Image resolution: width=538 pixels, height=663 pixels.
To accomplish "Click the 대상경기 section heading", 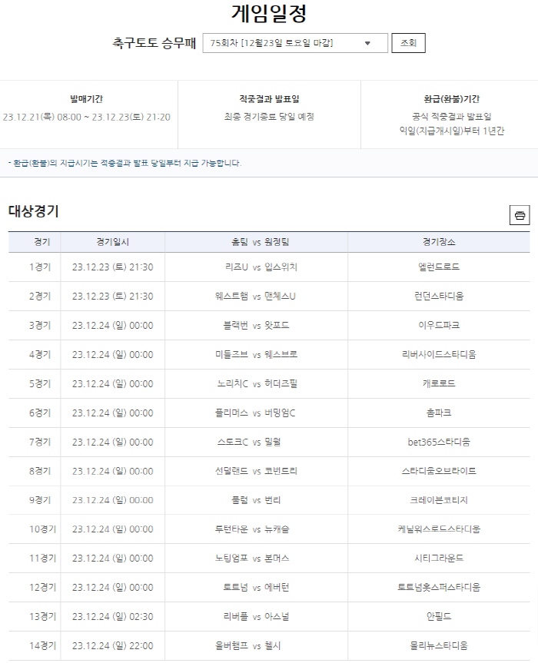I will click(33, 211).
